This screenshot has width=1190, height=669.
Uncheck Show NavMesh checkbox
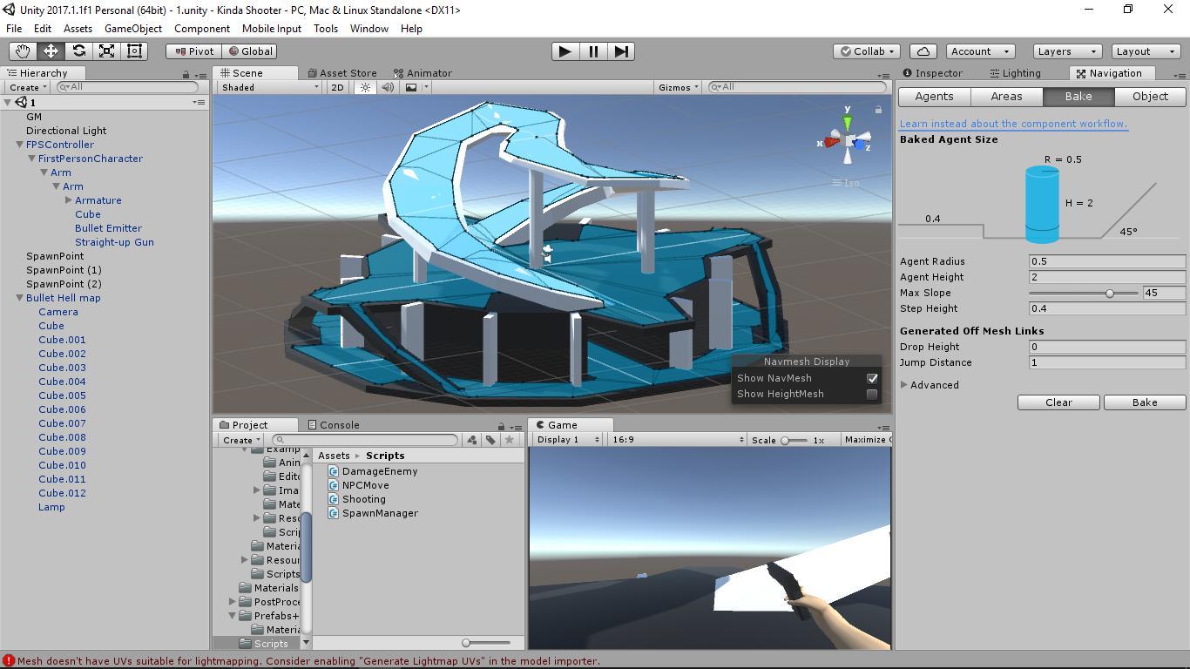point(871,378)
